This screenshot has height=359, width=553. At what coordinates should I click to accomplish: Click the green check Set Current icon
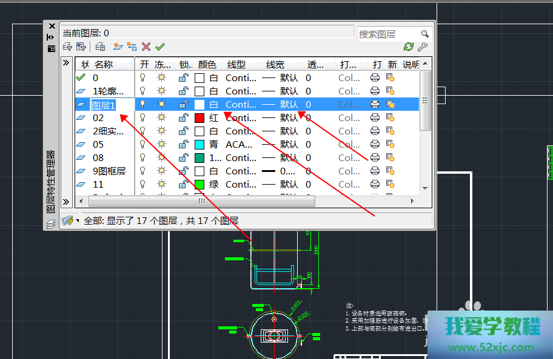tap(160, 47)
